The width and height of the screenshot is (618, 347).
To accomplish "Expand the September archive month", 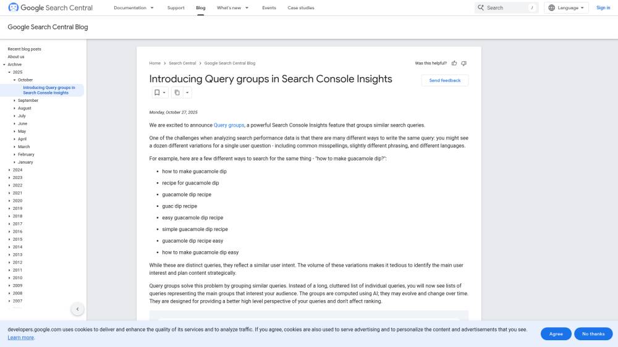I will point(15,101).
